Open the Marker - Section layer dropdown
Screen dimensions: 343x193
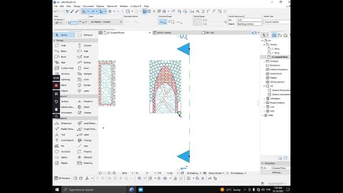[x=106, y=22]
